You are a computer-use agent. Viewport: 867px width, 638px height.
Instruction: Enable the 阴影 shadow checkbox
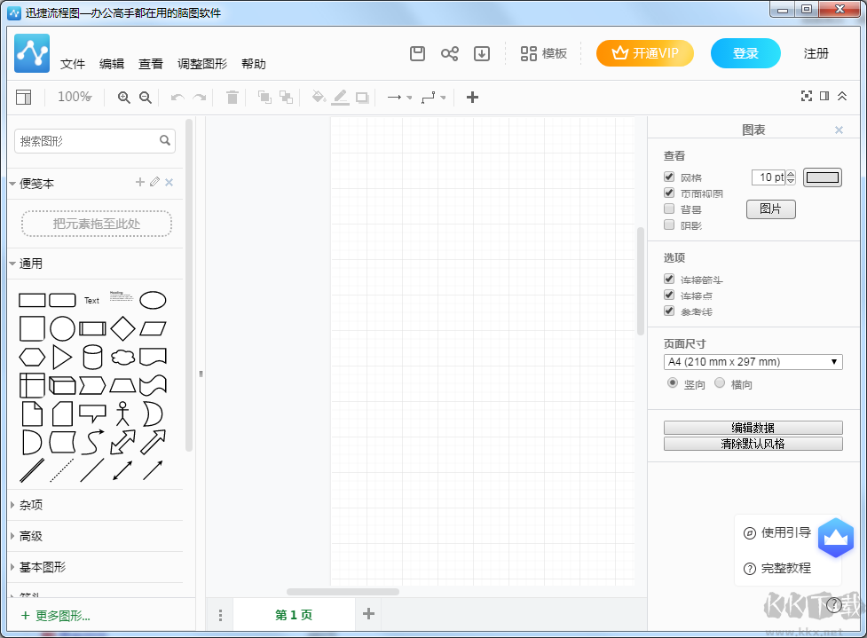click(x=669, y=224)
